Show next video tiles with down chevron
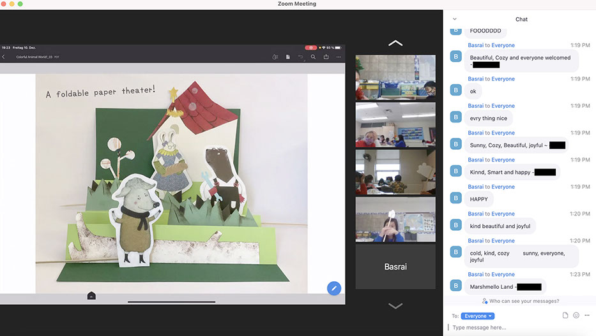Viewport: 596px width, 336px height. click(395, 305)
